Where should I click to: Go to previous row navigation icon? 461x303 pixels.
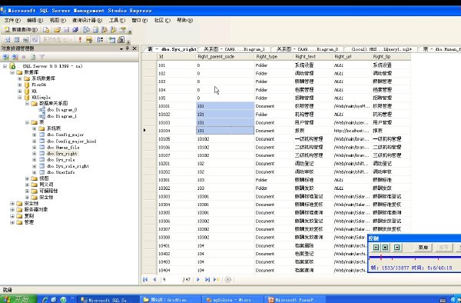point(154,280)
